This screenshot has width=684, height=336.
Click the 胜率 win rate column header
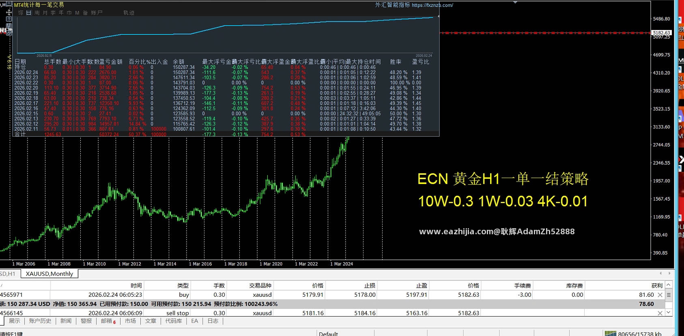coord(396,62)
